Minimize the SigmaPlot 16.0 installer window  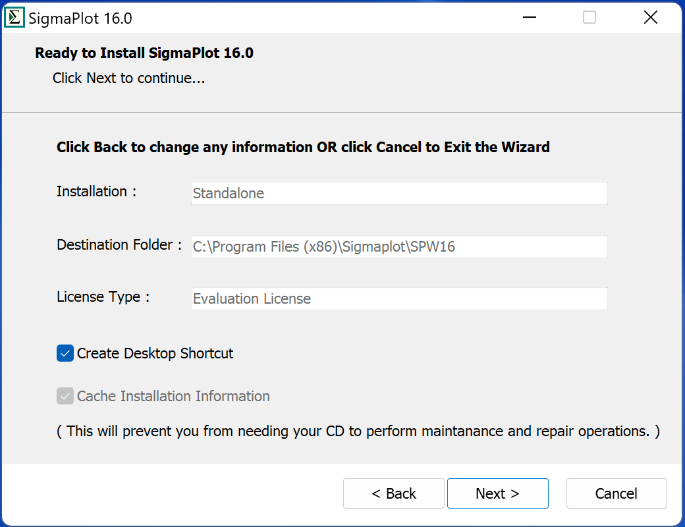point(530,18)
